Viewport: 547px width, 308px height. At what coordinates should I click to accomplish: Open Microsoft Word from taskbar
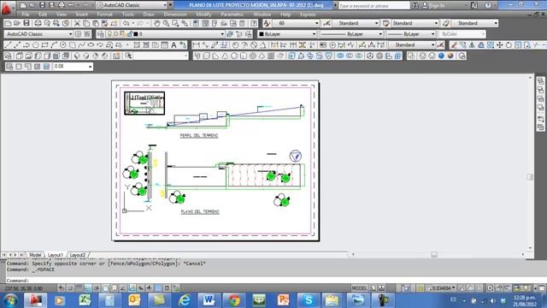pyautogui.click(x=209, y=300)
